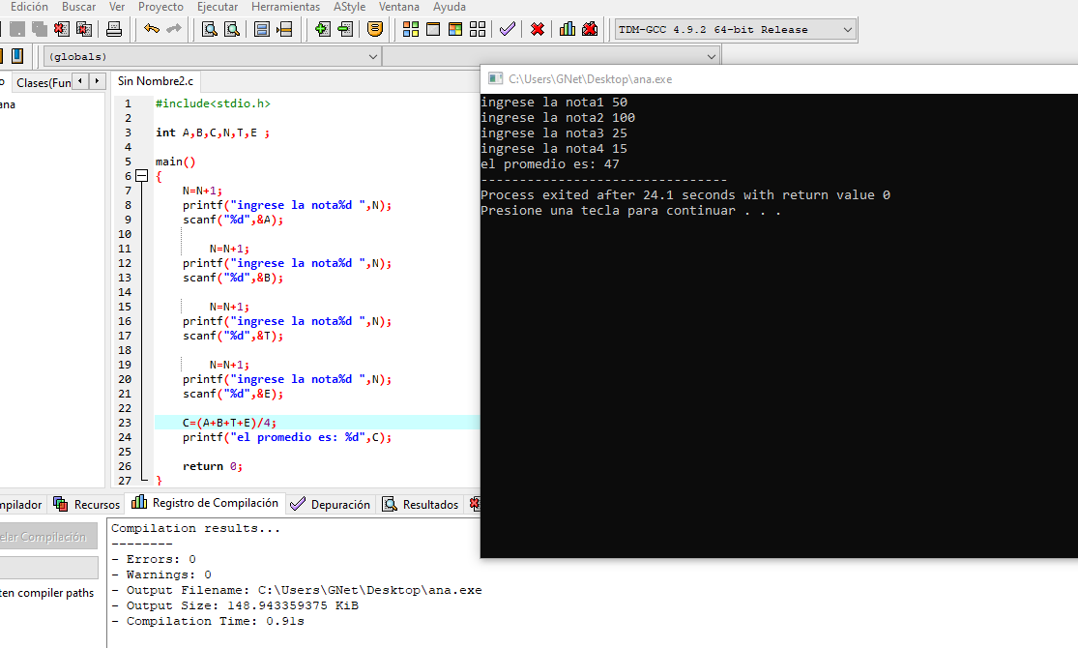Click the scanf line reading &A
Screen dimensions: 1078x648
pos(233,221)
